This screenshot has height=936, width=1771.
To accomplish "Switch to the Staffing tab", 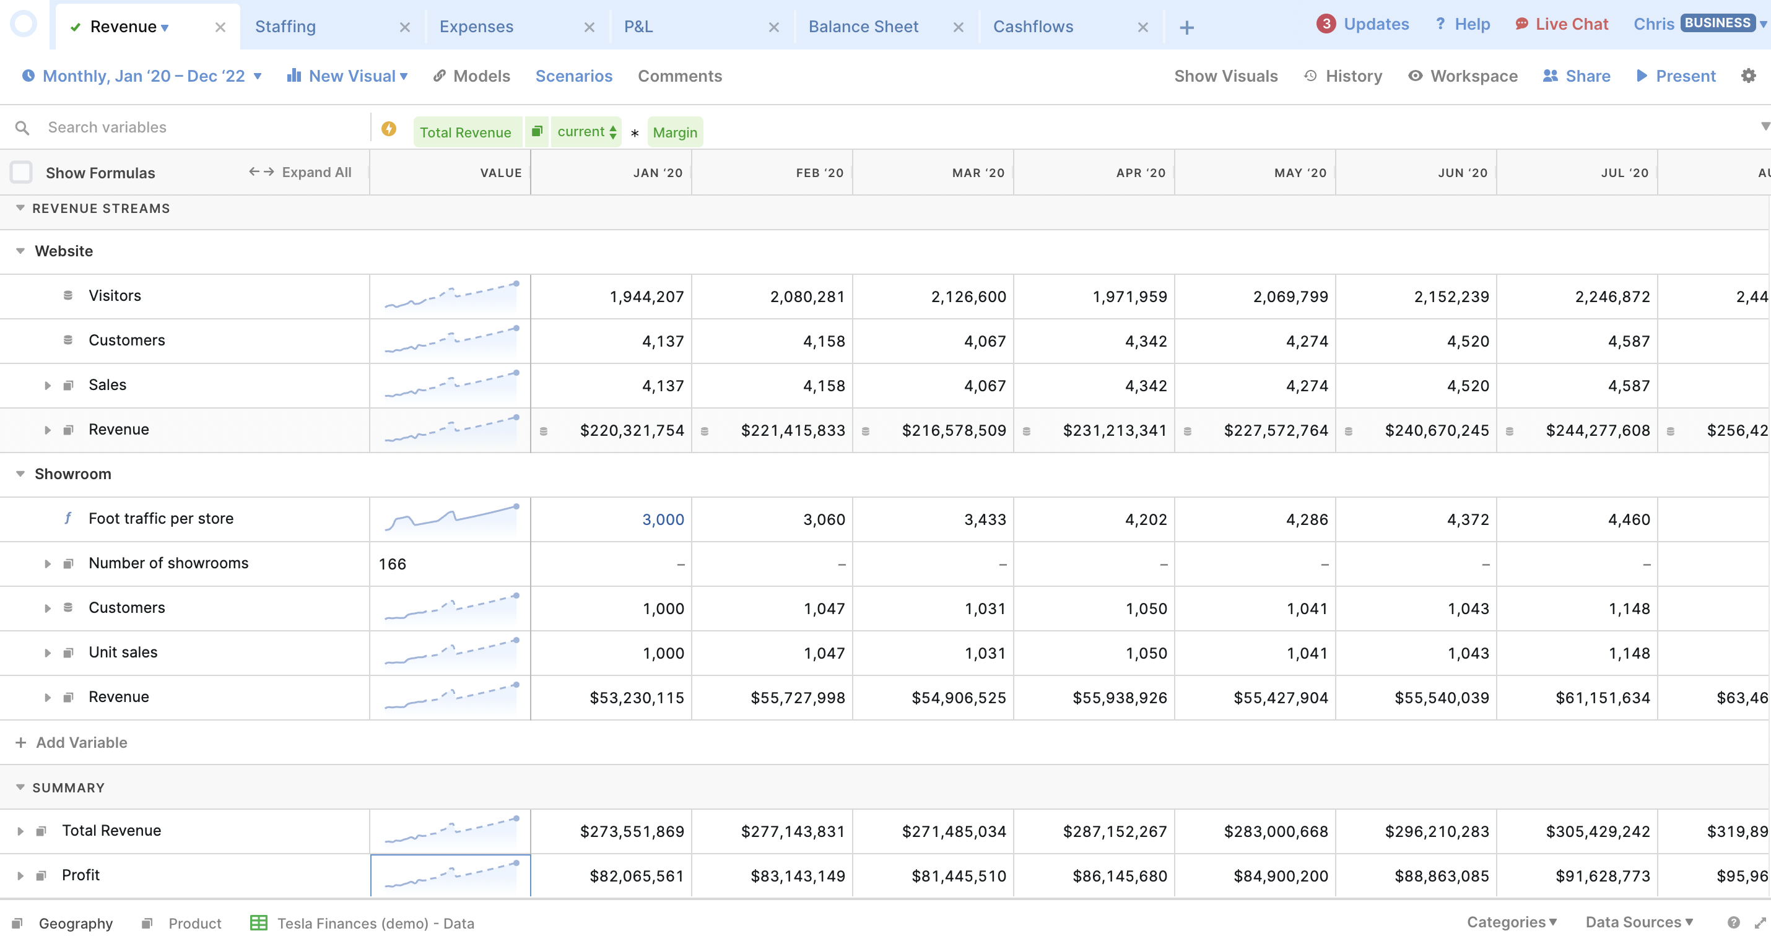I will coord(285,27).
